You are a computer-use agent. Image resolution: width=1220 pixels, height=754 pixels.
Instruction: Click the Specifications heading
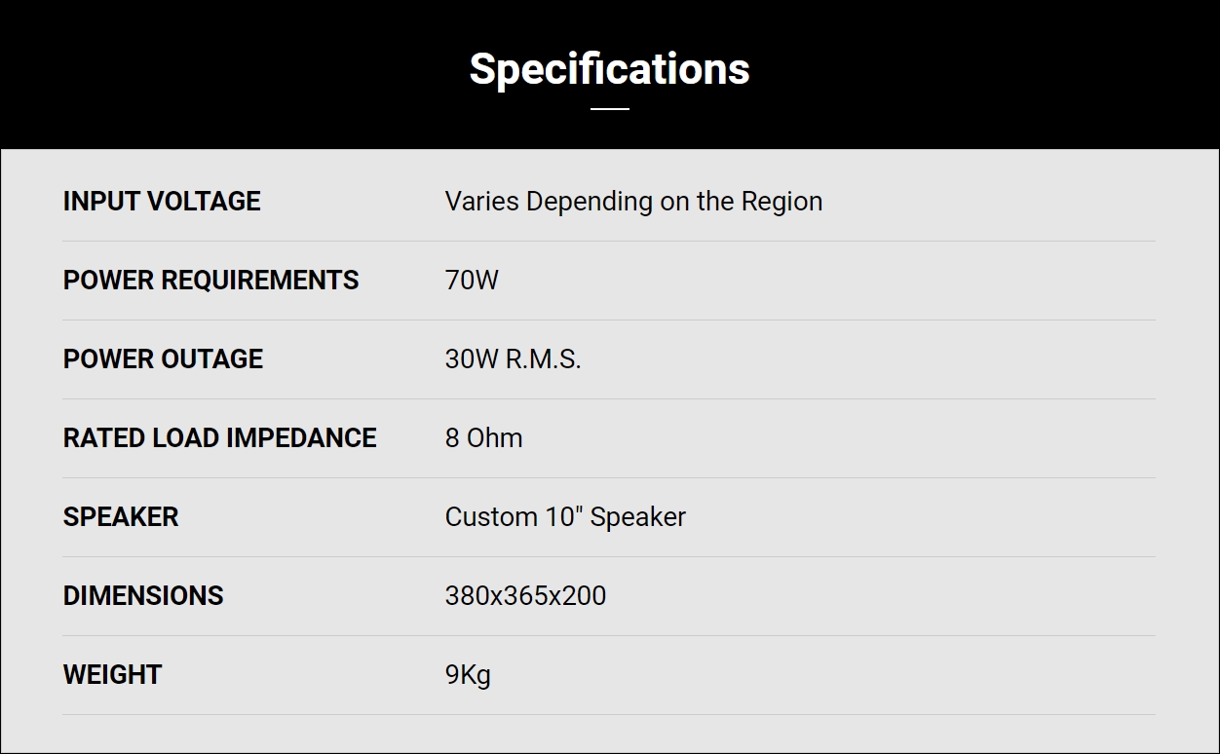(x=610, y=69)
